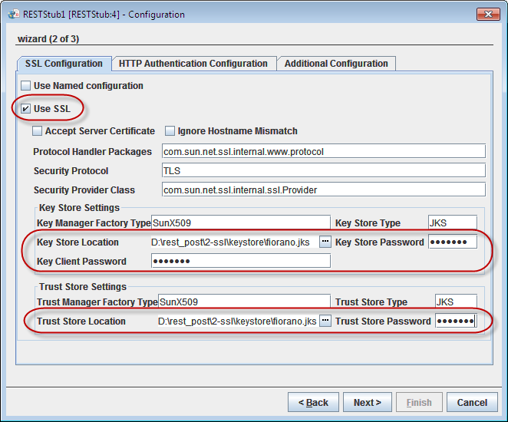Image resolution: width=508 pixels, height=422 pixels.
Task: Enable Ignore Hostname Mismatch checkbox
Action: [170, 131]
